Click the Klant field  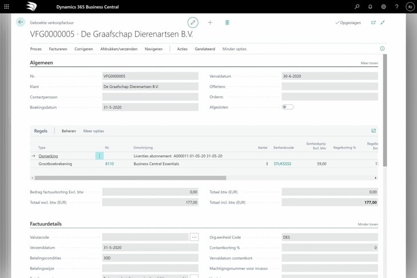[x=150, y=86]
